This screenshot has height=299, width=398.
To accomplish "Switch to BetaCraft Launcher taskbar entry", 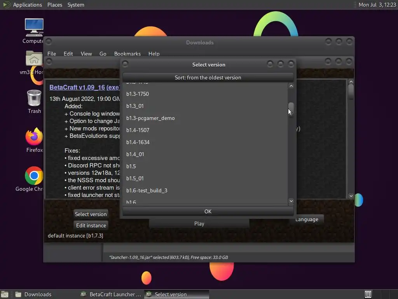I will click(111, 294).
